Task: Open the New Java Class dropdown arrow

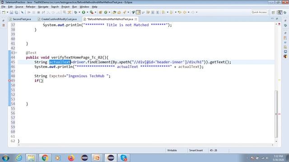Action: [109, 12]
